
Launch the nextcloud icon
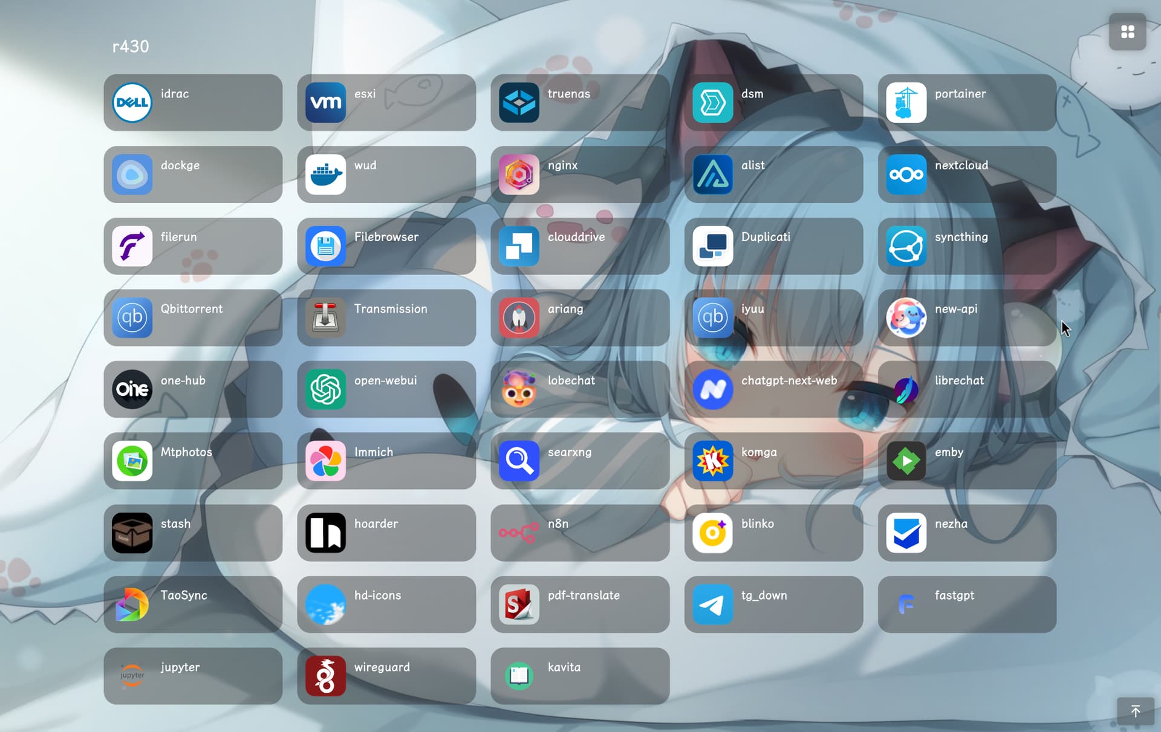906,175
